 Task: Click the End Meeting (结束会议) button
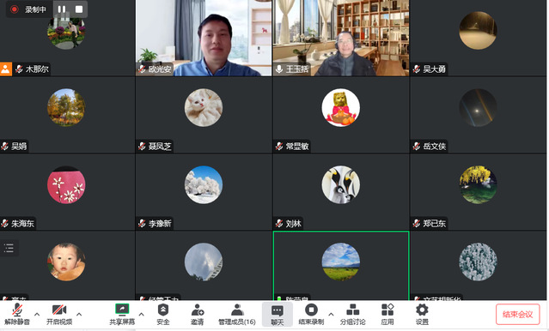tap(518, 314)
